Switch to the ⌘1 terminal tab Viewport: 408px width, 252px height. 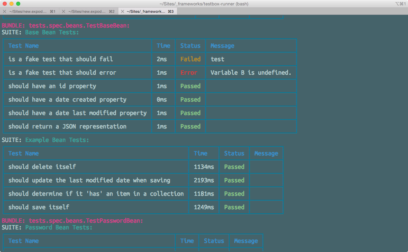(30, 11)
